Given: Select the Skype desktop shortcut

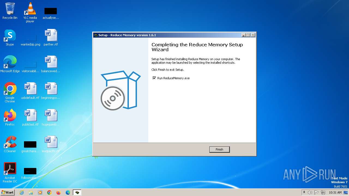Looking at the screenshot, I should pos(10,38).
